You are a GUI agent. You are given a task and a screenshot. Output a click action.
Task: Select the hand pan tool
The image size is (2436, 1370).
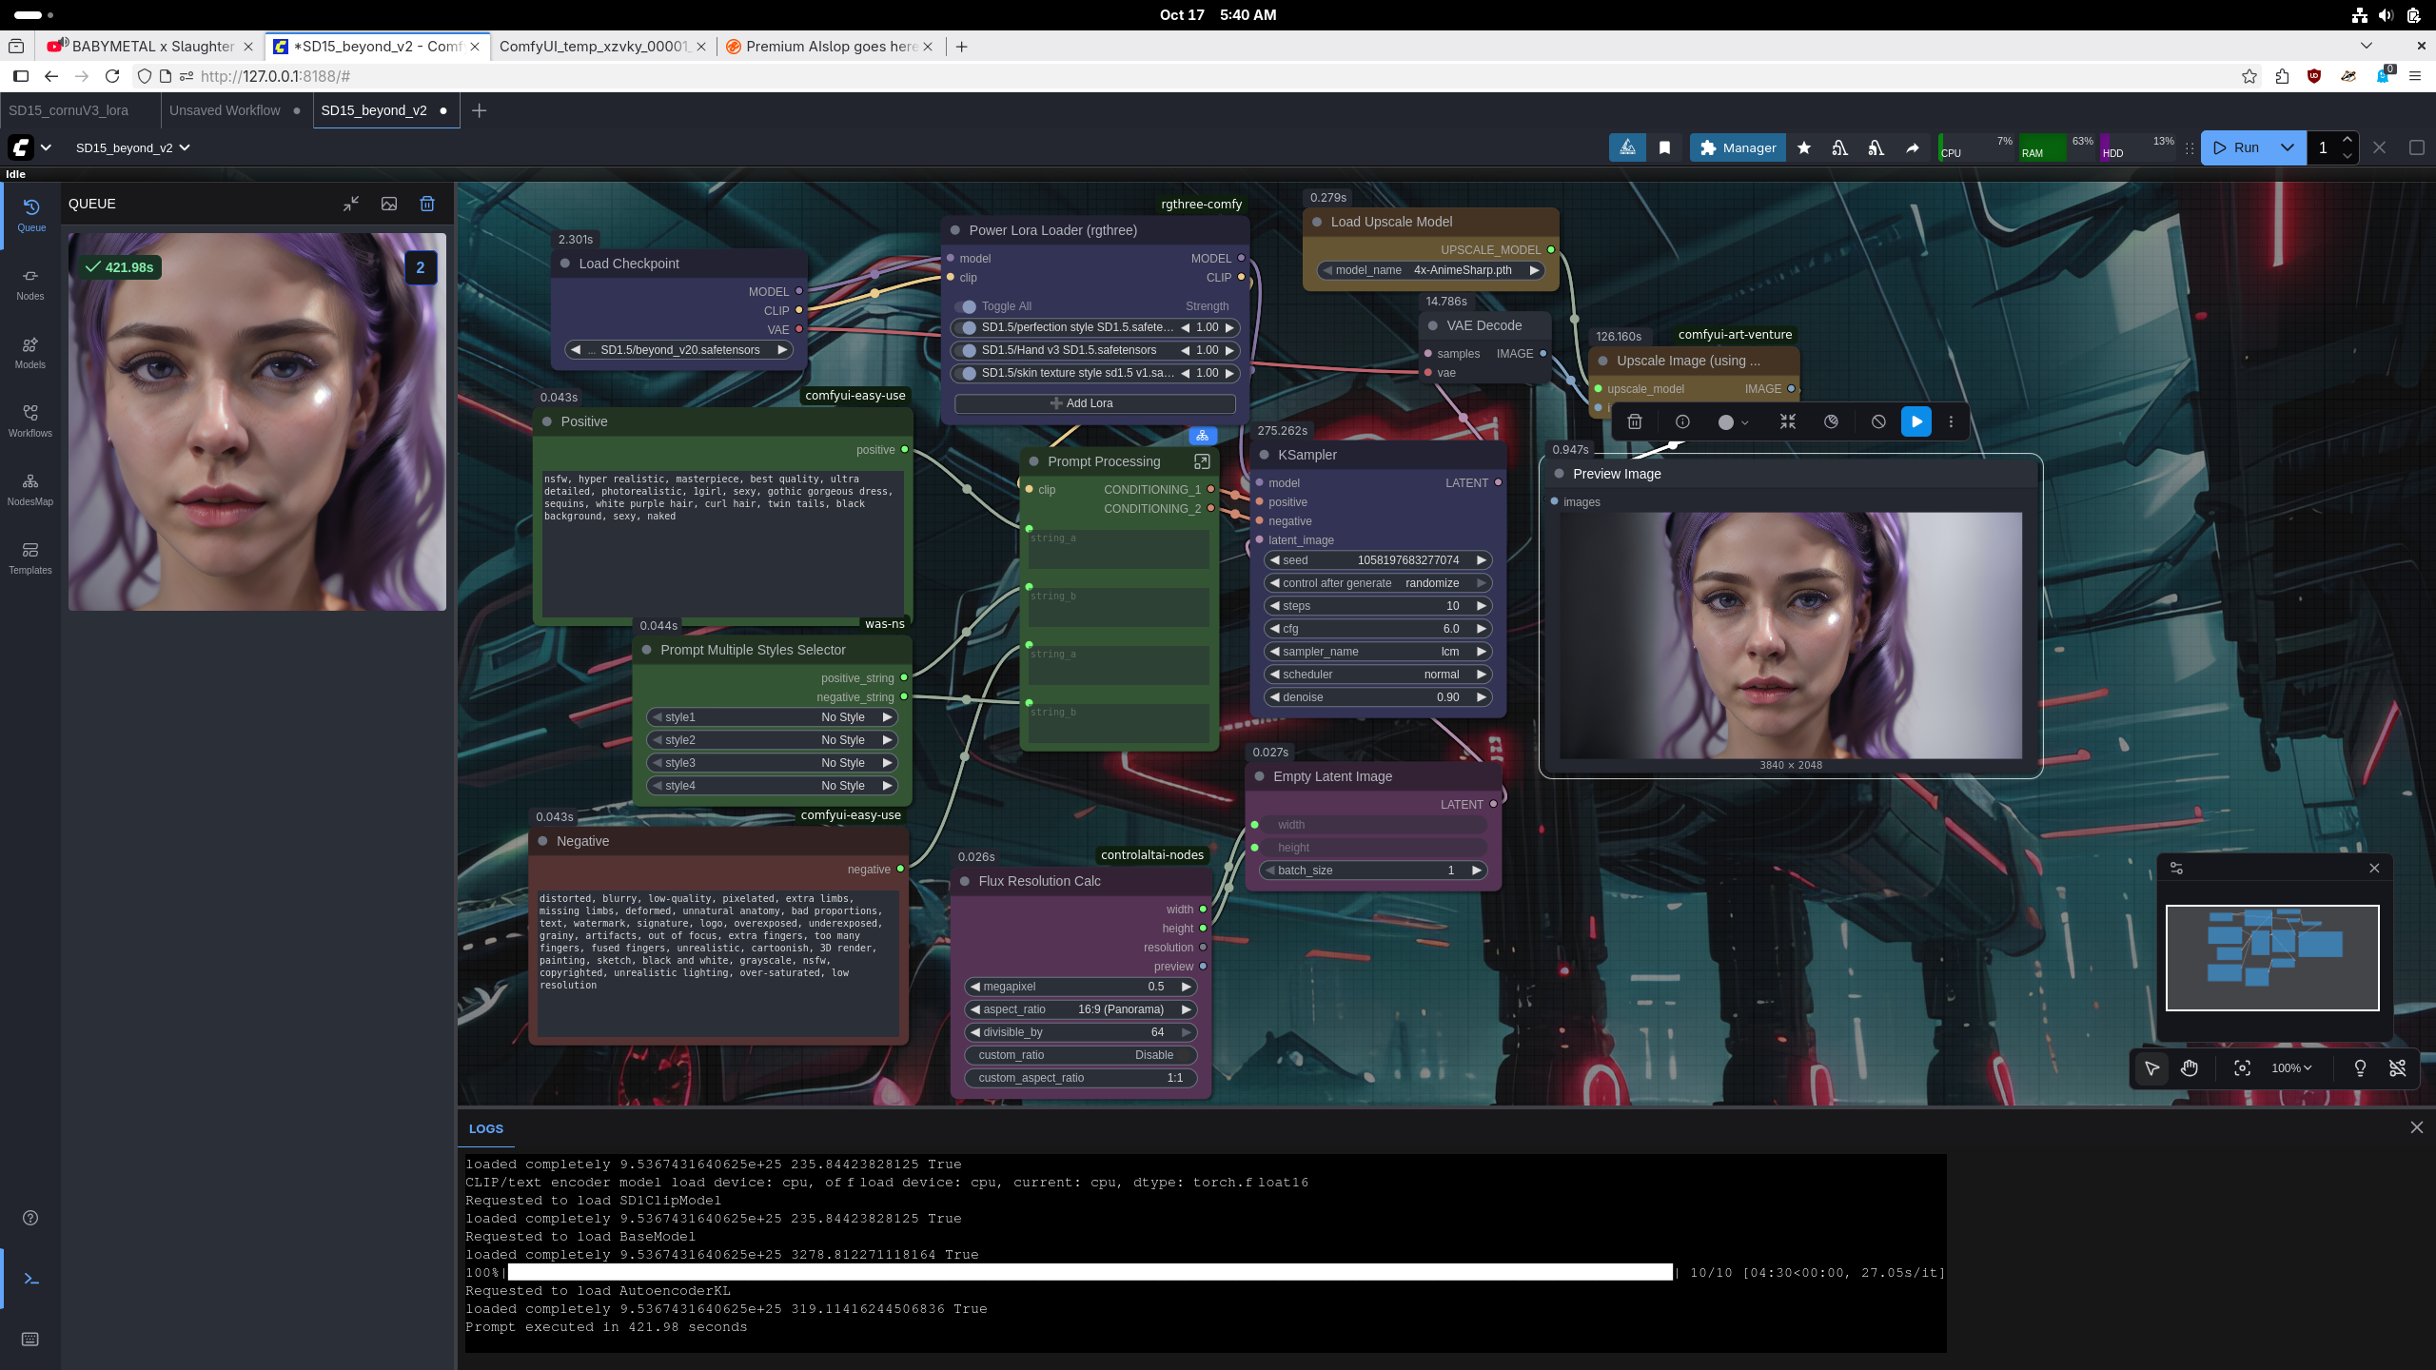coord(2189,1067)
